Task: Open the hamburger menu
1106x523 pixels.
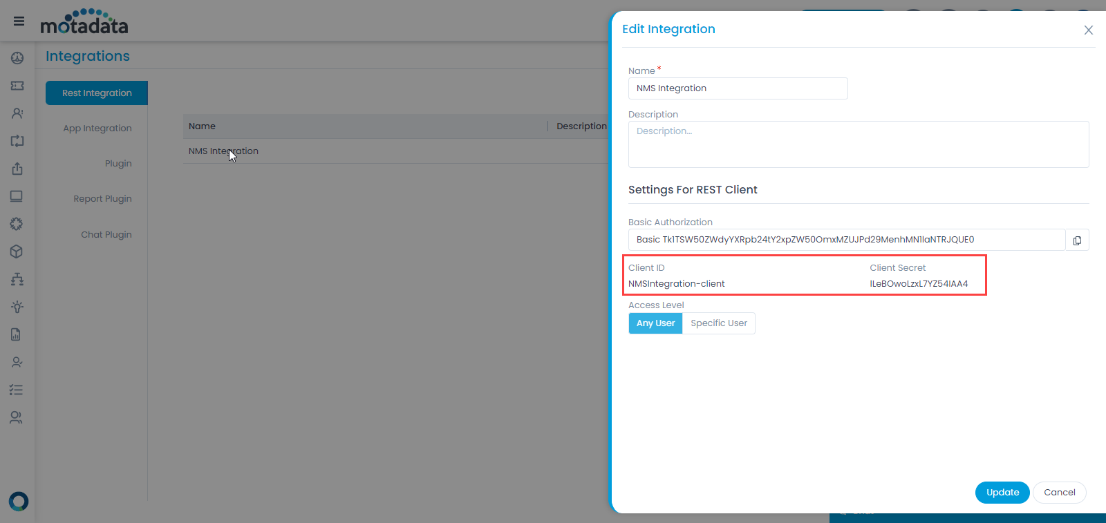Action: [19, 21]
